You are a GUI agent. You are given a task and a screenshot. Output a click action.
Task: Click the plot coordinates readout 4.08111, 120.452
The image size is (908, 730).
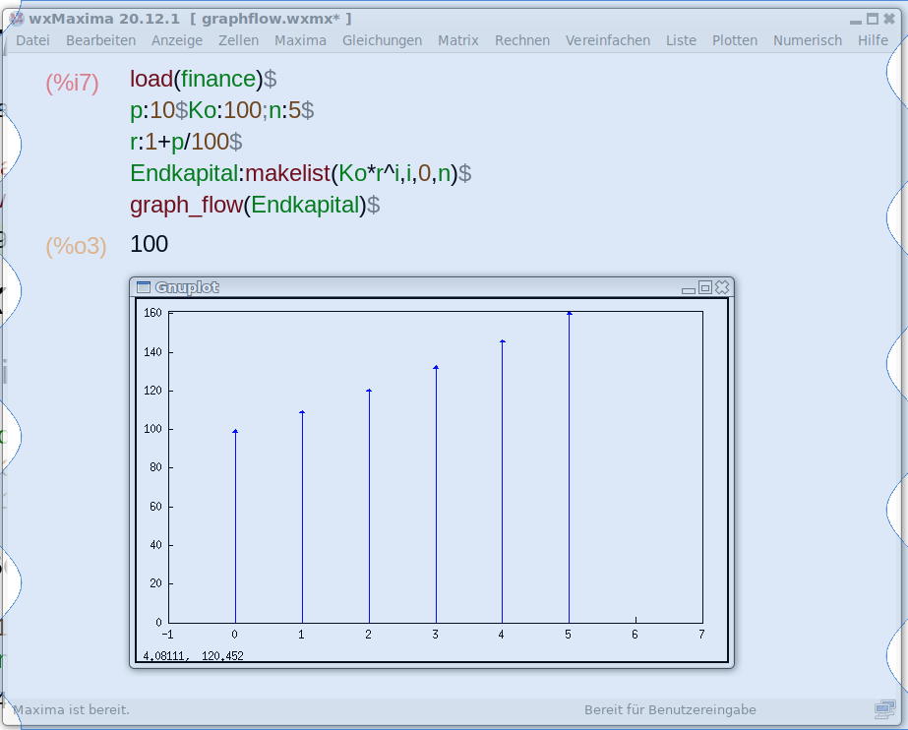click(193, 656)
